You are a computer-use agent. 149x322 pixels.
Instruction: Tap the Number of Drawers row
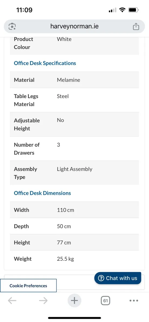coord(74,149)
